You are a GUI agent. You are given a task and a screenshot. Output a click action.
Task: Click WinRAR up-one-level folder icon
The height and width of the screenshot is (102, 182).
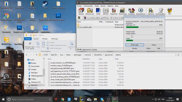tap(79, 18)
